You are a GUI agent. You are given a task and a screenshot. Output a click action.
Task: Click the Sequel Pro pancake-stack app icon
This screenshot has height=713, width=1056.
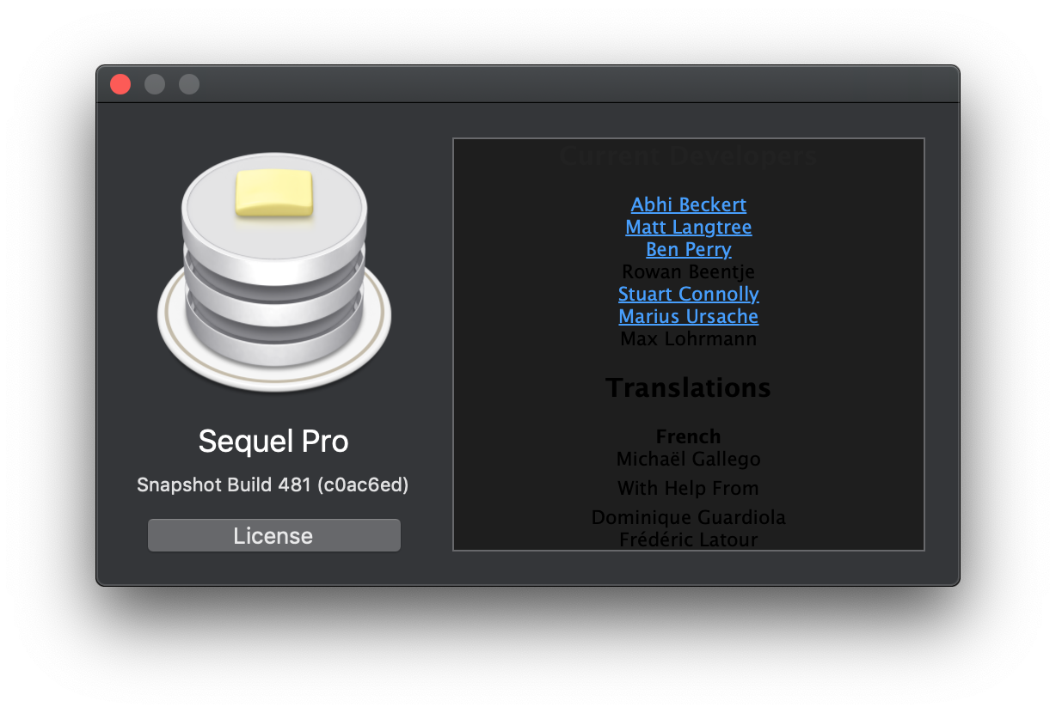273,272
